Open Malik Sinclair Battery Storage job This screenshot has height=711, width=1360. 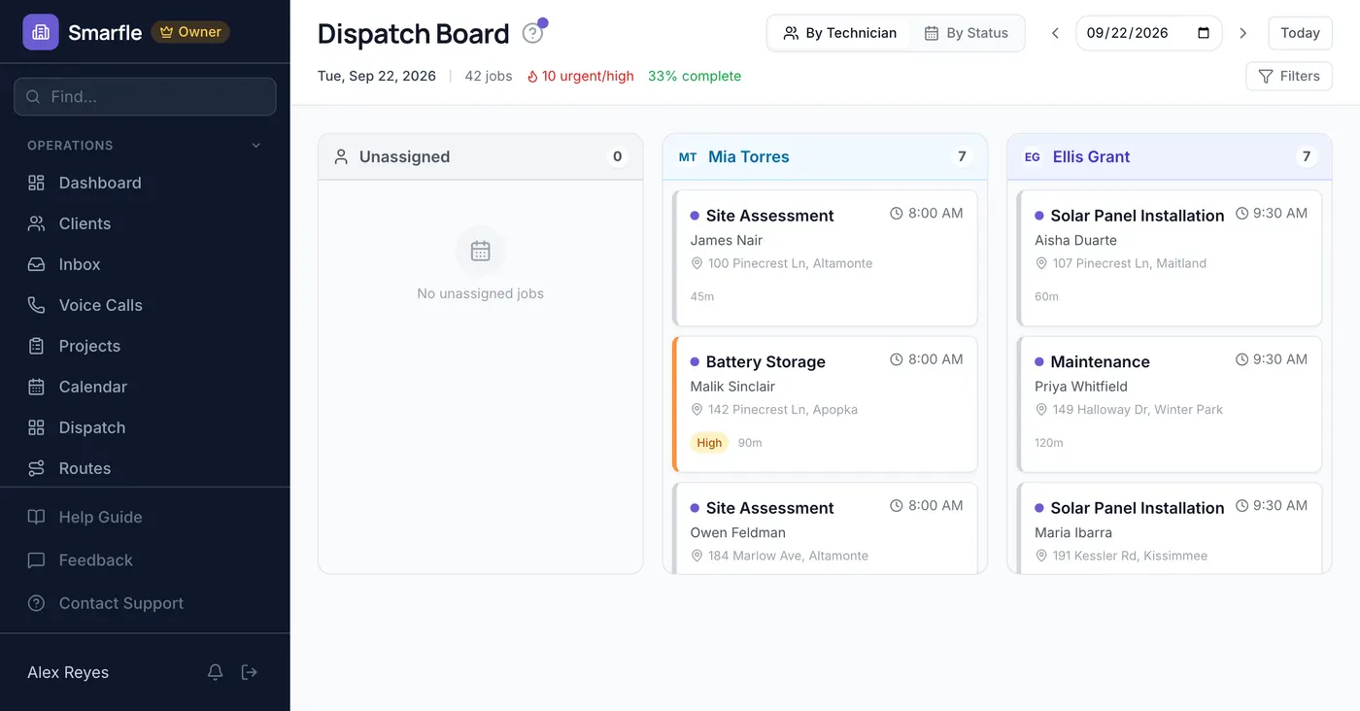click(825, 404)
